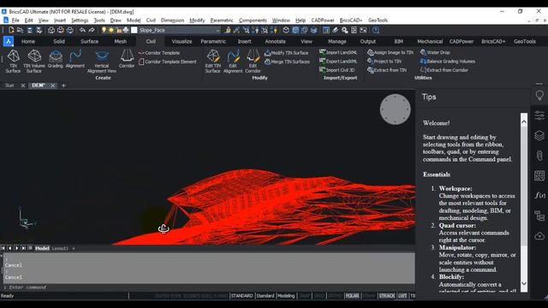
Task: Open the BricsCAD application button menu
Action: point(8,41)
